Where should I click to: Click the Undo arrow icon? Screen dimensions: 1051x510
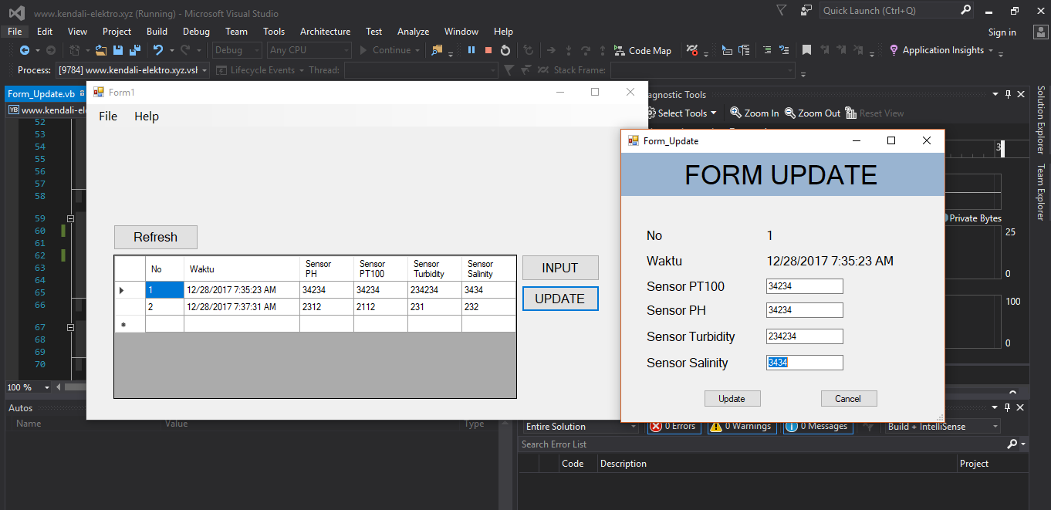[x=158, y=50]
